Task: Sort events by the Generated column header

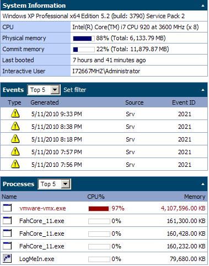Action: click(45, 102)
